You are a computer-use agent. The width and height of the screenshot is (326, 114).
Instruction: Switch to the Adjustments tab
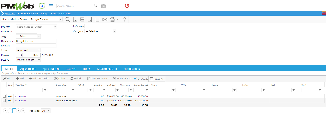point(28,69)
